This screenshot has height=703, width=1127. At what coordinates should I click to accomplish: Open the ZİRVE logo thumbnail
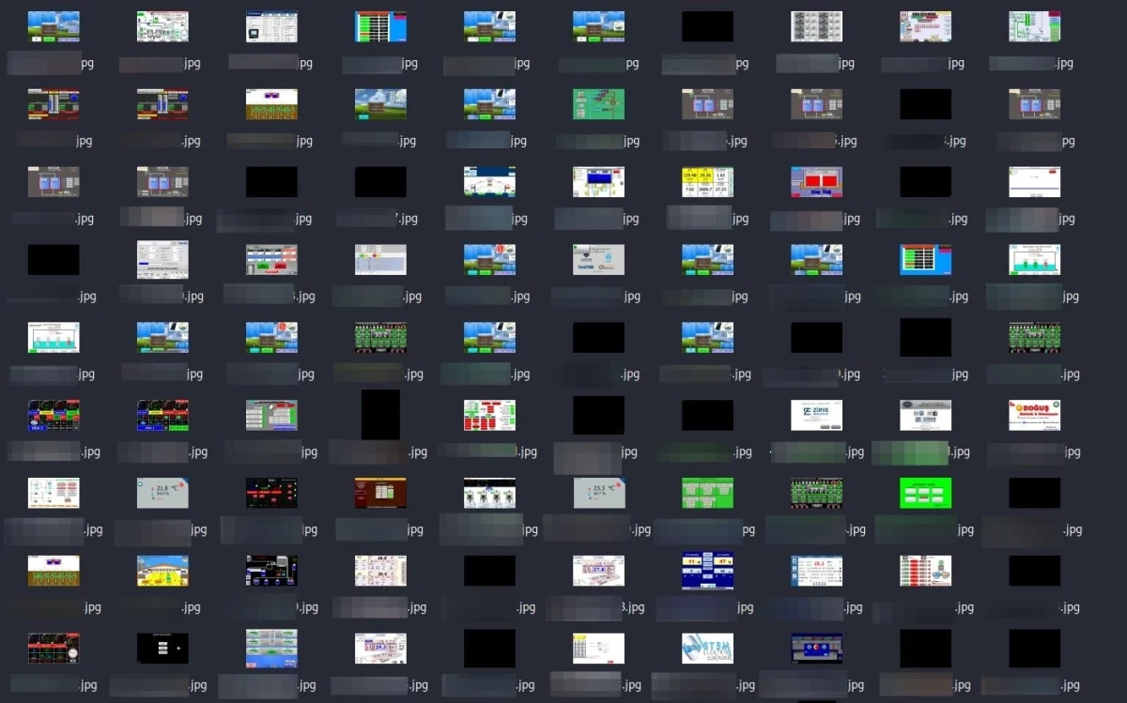[x=816, y=415]
